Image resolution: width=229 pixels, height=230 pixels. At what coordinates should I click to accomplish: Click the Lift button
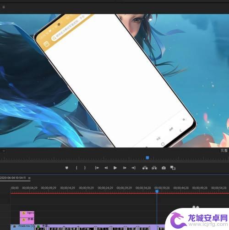(145, 168)
